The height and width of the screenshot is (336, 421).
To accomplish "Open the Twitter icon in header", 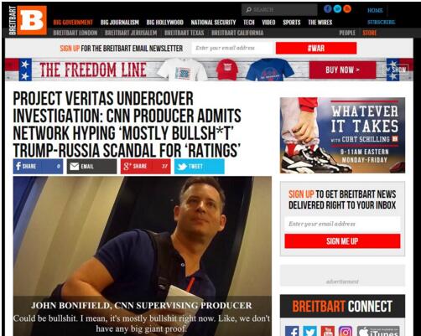I will pos(337,9).
